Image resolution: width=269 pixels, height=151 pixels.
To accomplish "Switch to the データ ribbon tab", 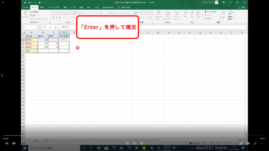I will pyautogui.click(x=73, y=7).
